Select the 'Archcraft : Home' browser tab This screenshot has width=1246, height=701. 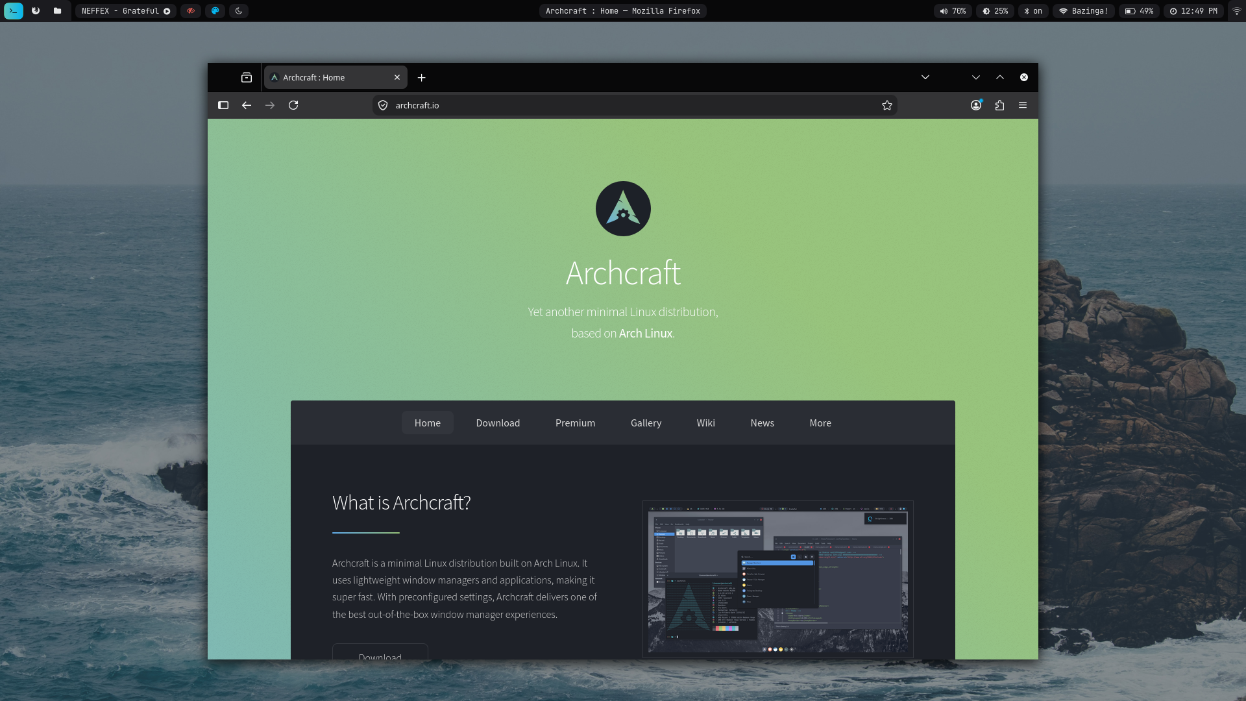coord(336,78)
